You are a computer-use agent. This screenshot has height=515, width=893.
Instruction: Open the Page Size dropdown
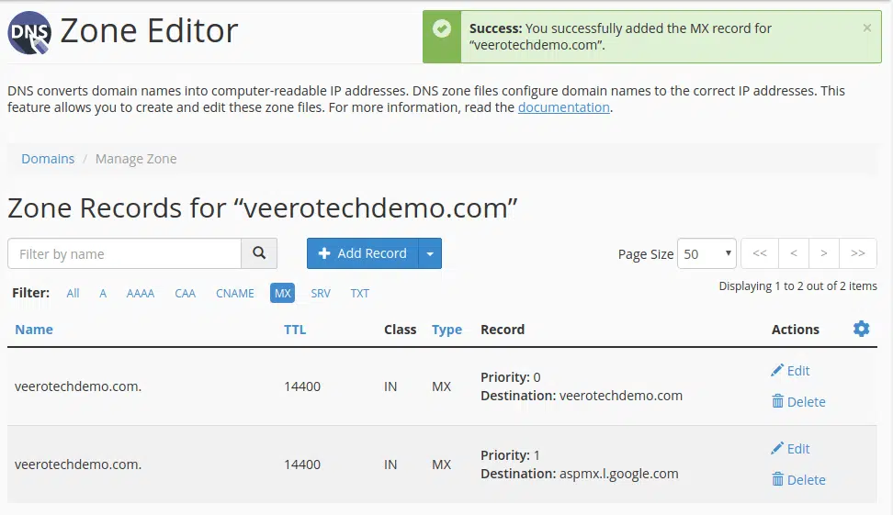[706, 253]
